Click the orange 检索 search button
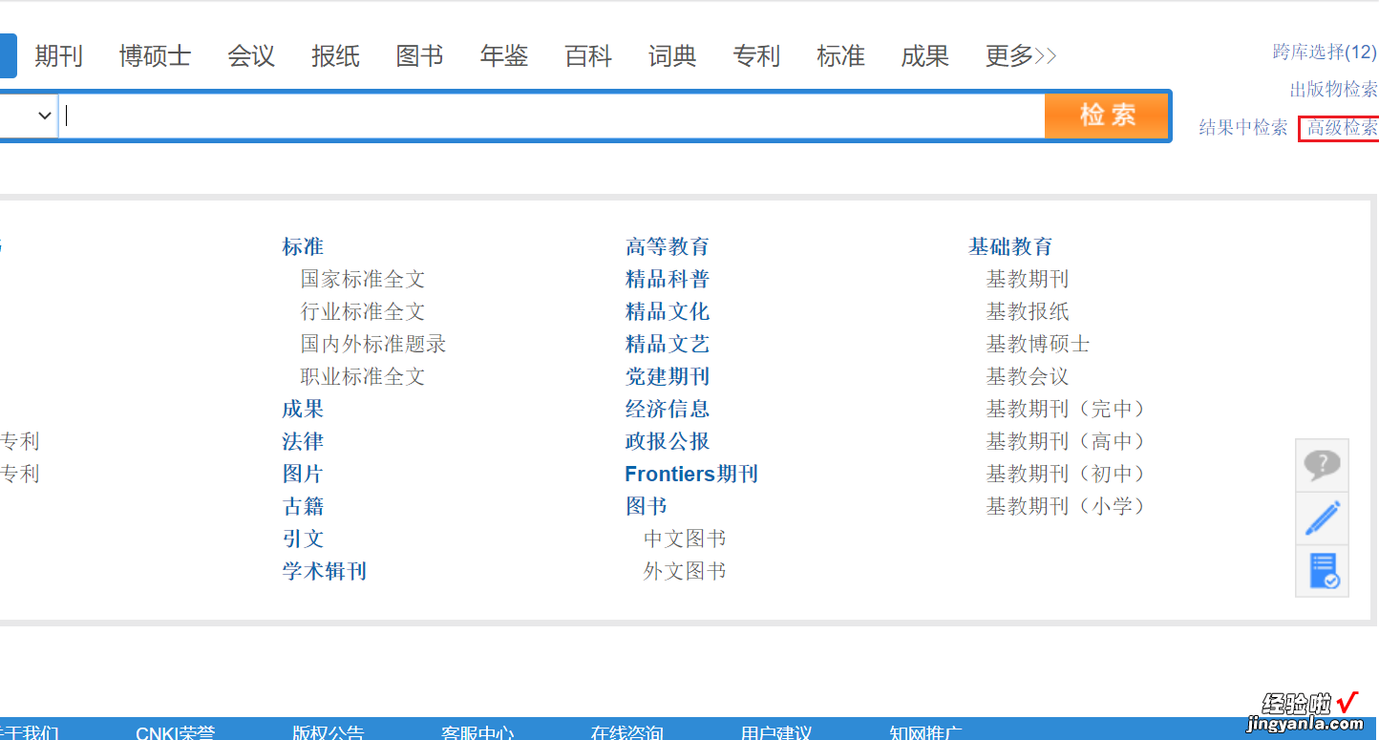Viewport: 1379px width, 740px height. pyautogui.click(x=1107, y=116)
